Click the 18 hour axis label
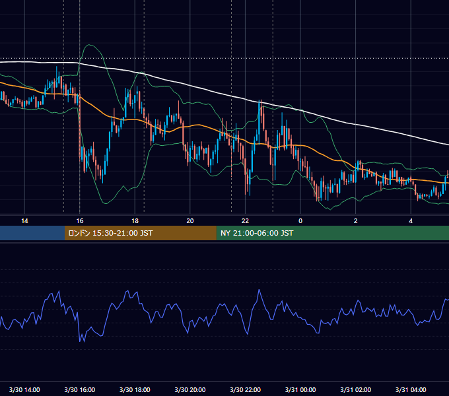Image resolution: width=449 pixels, height=396 pixels. point(135,221)
